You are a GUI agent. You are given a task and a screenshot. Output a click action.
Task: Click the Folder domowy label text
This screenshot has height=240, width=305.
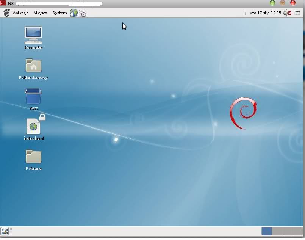(x=33, y=78)
